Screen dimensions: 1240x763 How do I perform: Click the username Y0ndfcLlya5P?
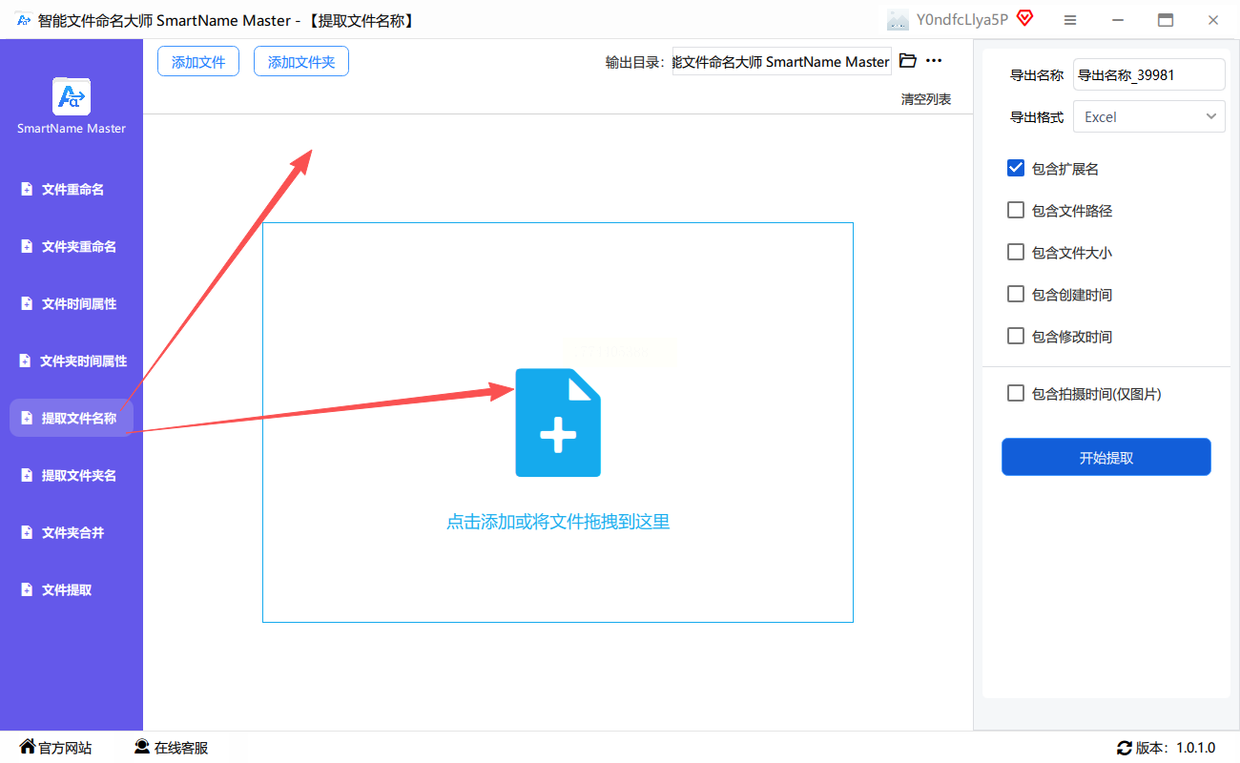pos(962,20)
